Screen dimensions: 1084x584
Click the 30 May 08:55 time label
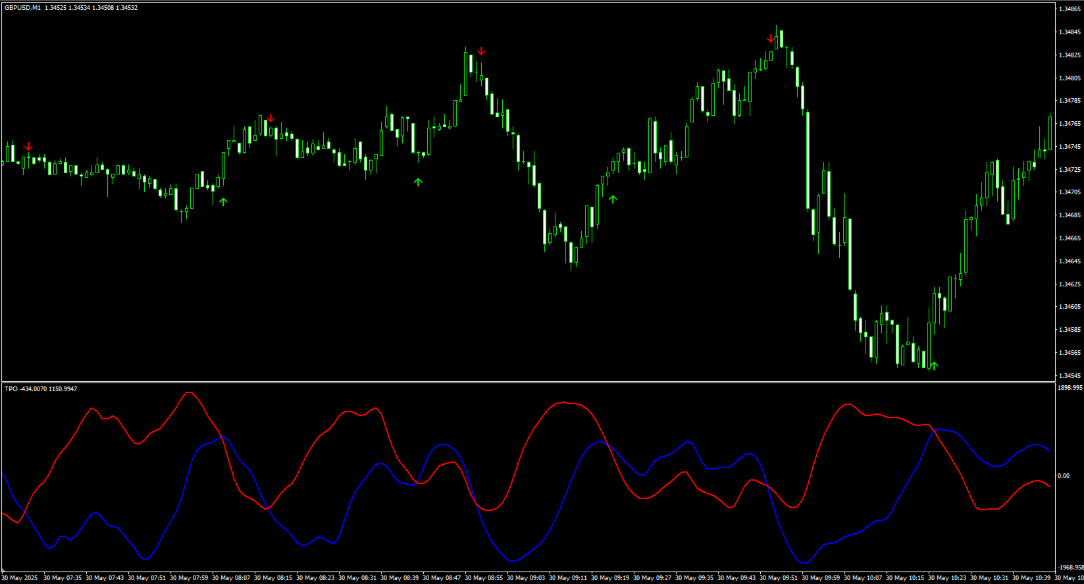coord(484,578)
